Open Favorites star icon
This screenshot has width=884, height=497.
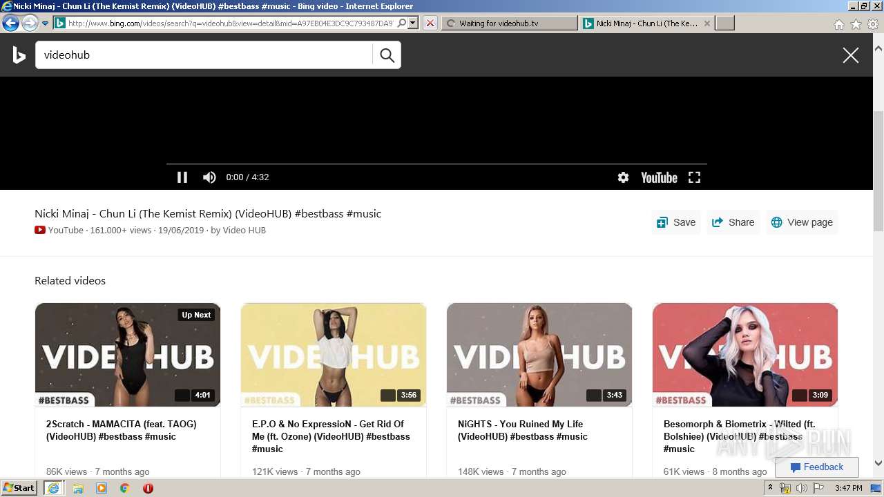click(856, 24)
